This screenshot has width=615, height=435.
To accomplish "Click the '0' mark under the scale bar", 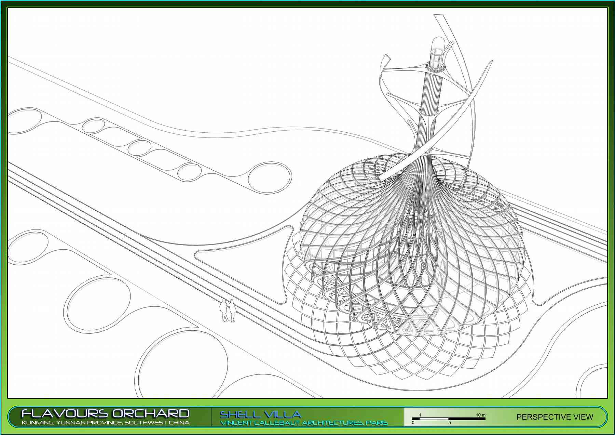I will (x=413, y=423).
